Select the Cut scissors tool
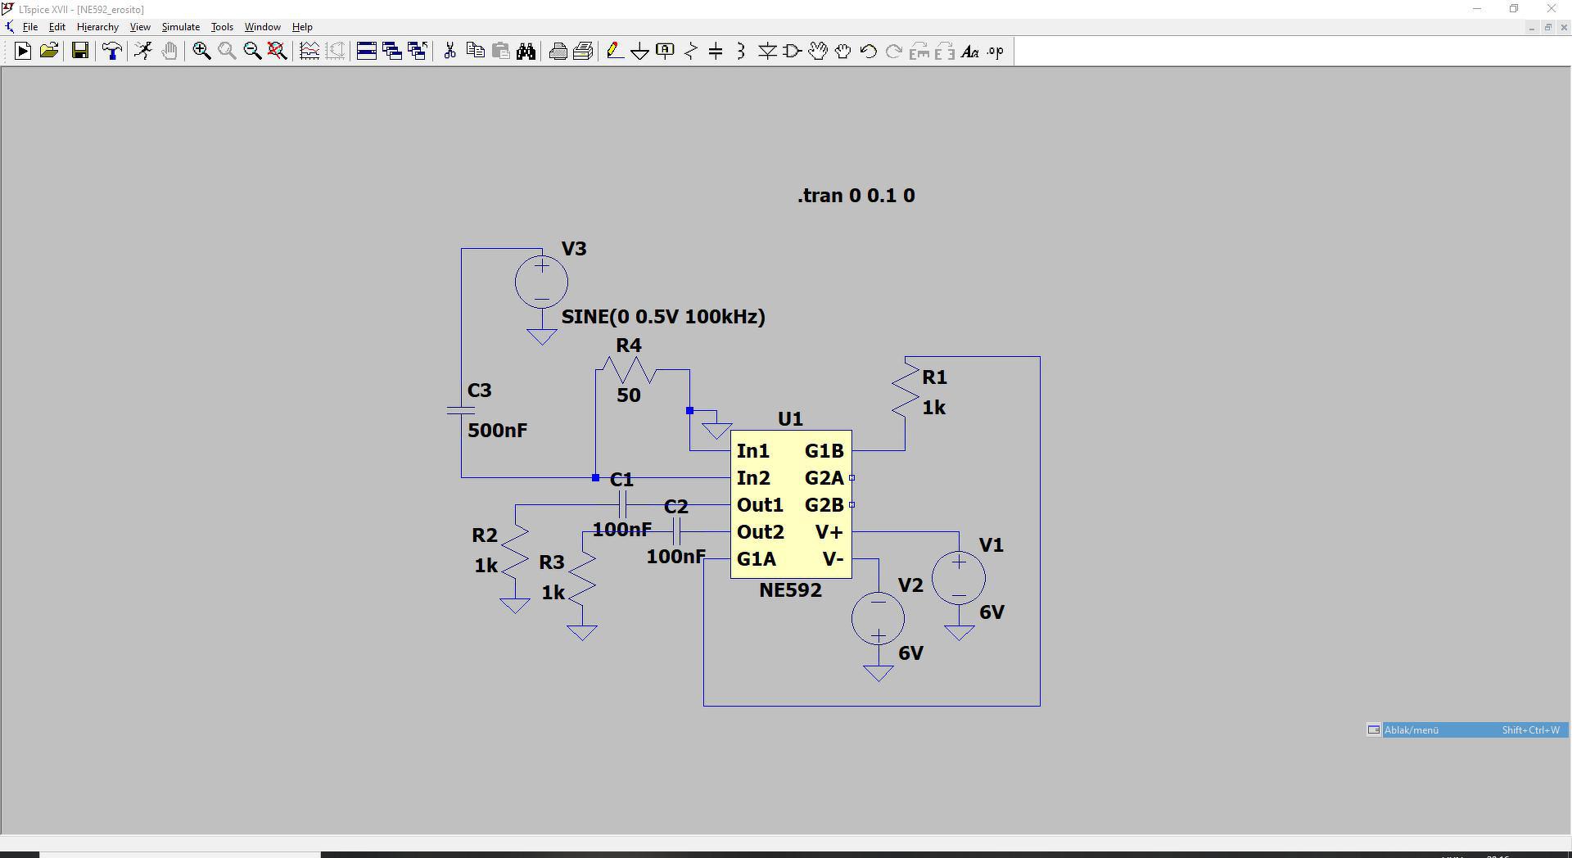This screenshot has height=858, width=1572. pyautogui.click(x=449, y=52)
